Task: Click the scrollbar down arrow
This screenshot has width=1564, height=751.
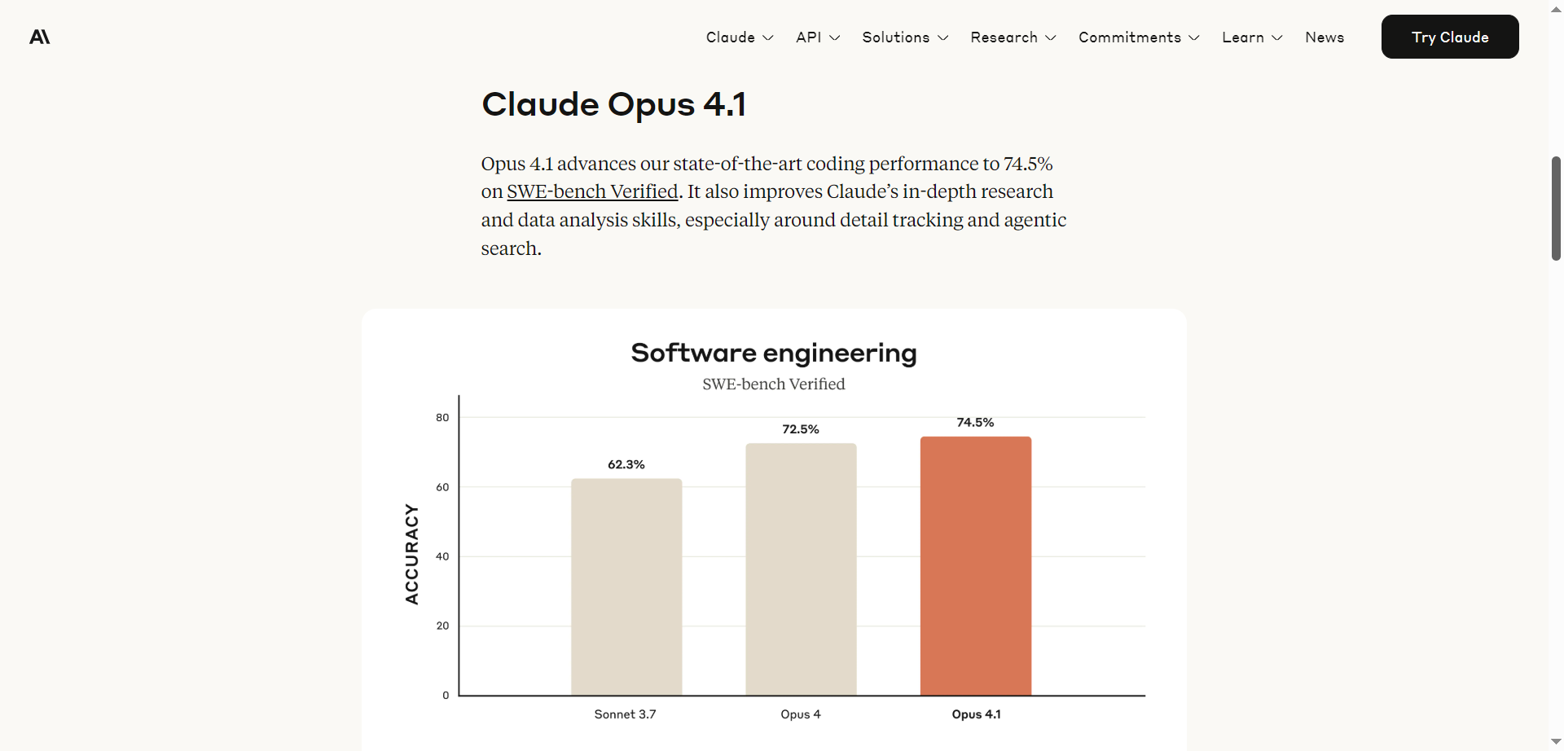Action: [x=1556, y=742]
